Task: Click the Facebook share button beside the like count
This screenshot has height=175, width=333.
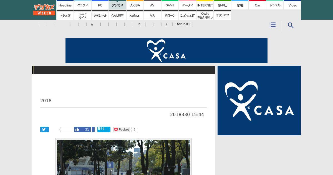Action: [x=93, y=129]
